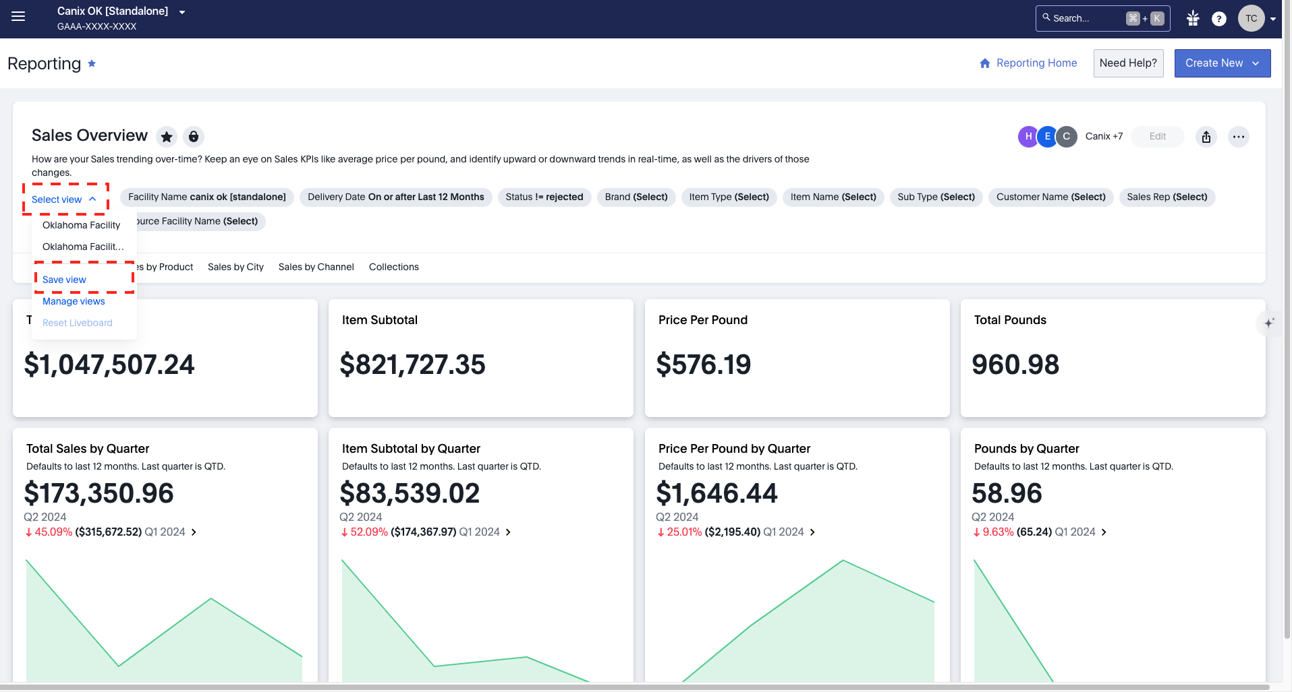
Task: Open the three-dot more options menu
Action: click(x=1239, y=137)
